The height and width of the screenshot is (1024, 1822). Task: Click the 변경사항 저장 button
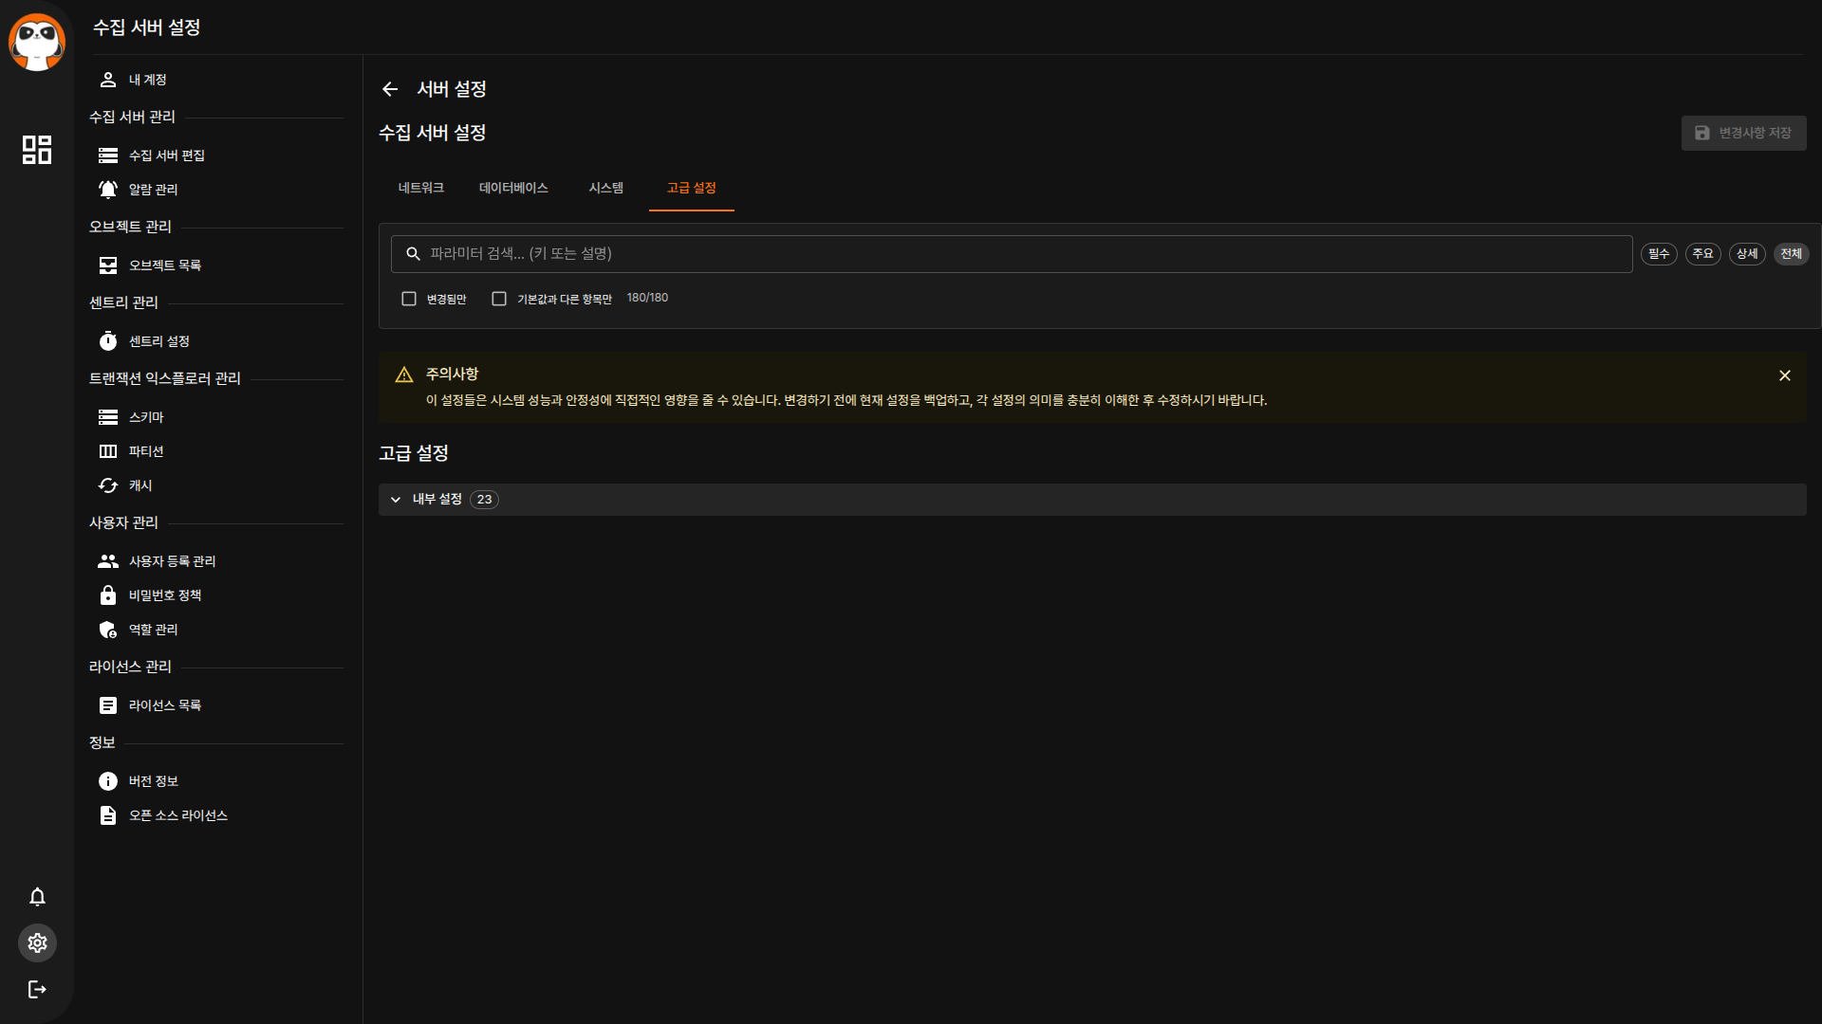pos(1743,134)
